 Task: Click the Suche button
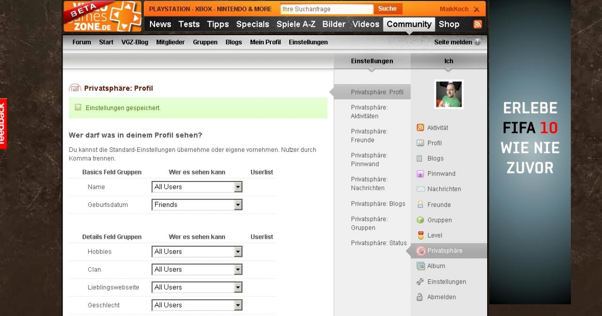388,9
